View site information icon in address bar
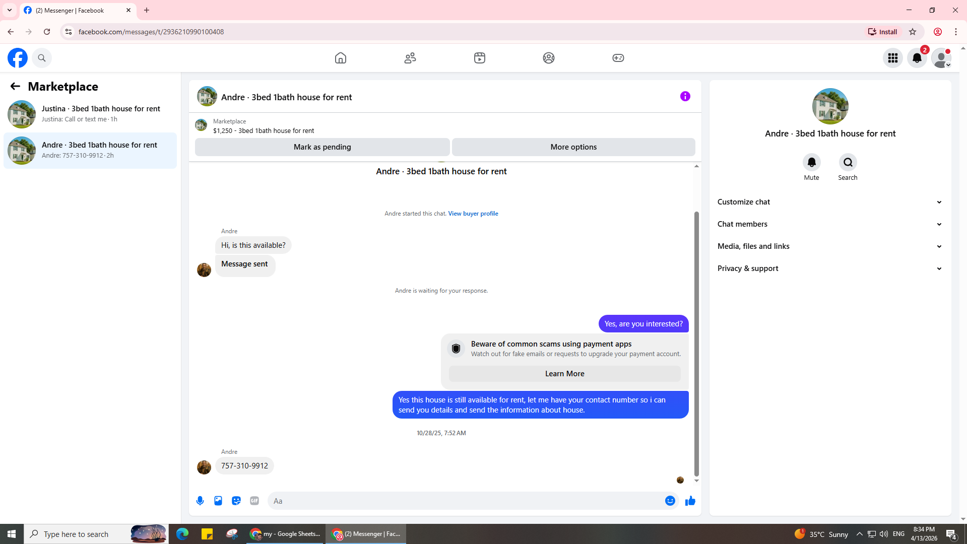The image size is (967, 544). [68, 32]
